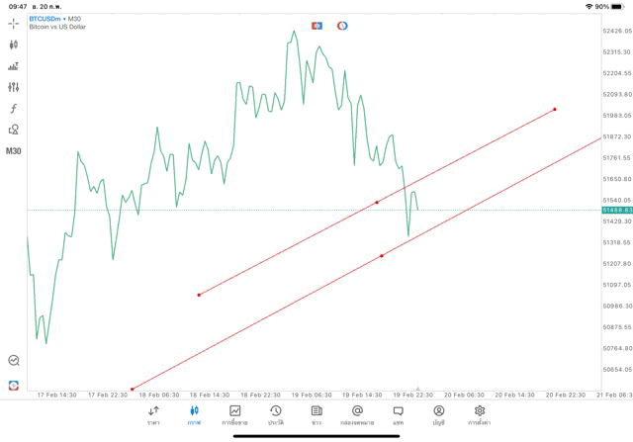Open the ข่าว (news) tab
Viewport: 633px width, 442px height.
pos(316,414)
